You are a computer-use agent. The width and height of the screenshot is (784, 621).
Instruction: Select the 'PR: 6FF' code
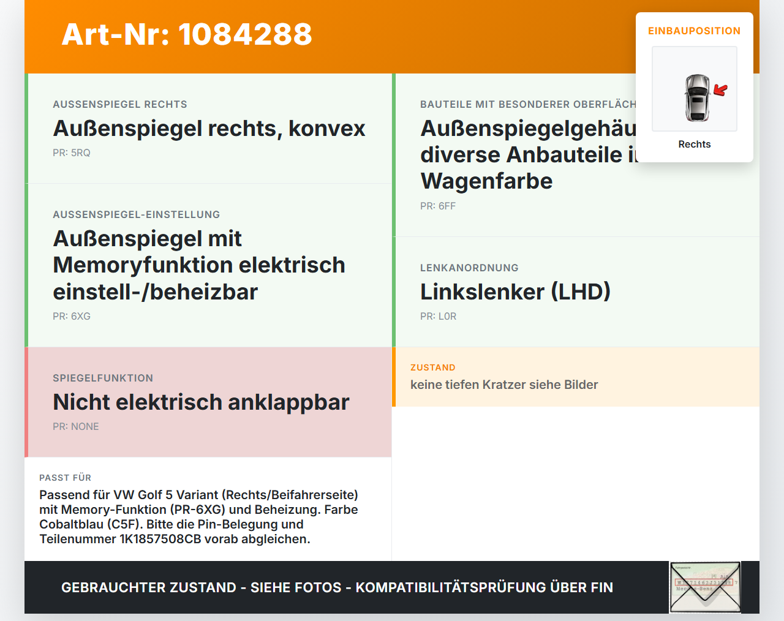(438, 206)
